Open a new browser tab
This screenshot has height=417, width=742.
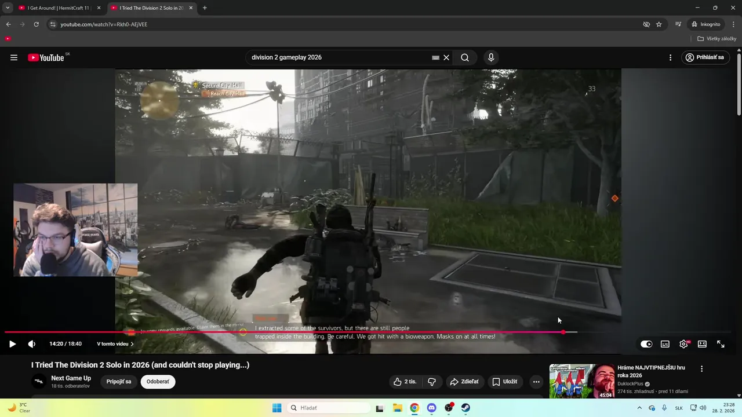pyautogui.click(x=205, y=8)
